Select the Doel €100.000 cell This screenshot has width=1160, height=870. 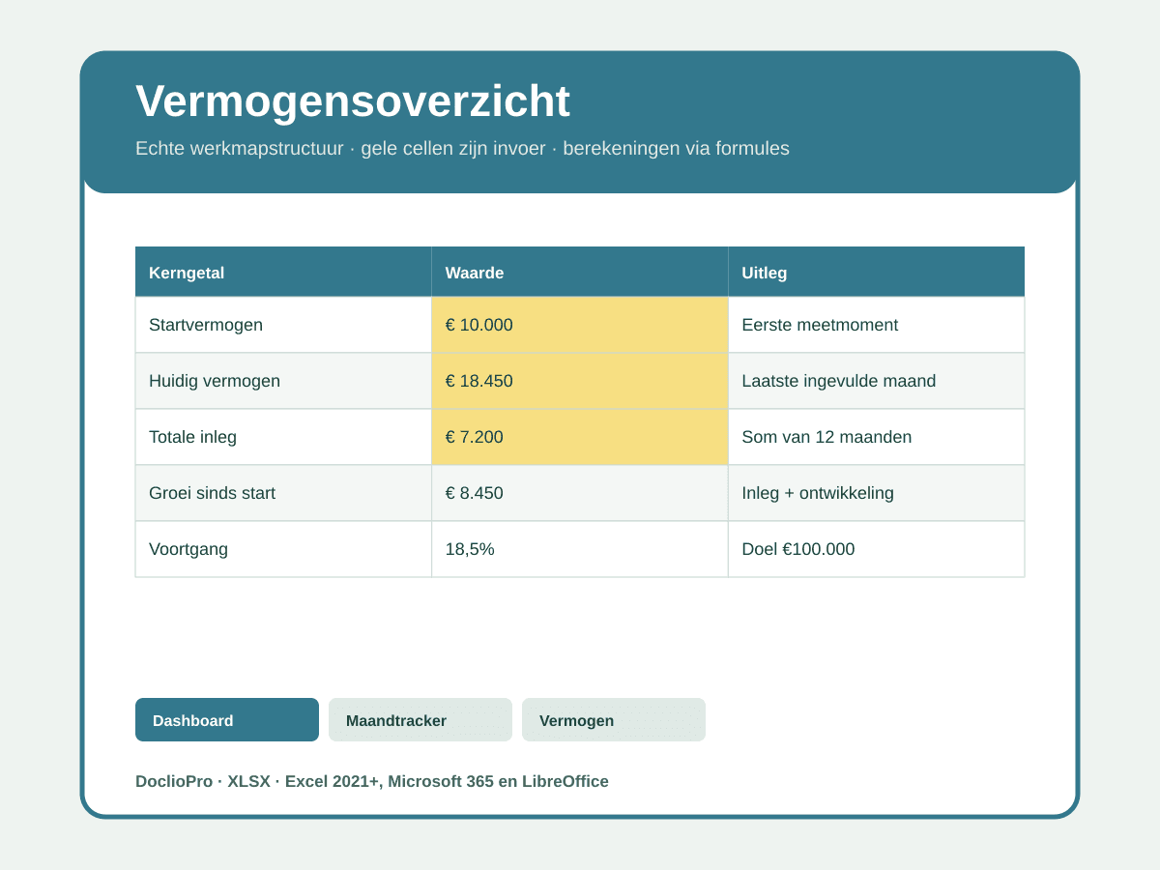pyautogui.click(x=877, y=549)
